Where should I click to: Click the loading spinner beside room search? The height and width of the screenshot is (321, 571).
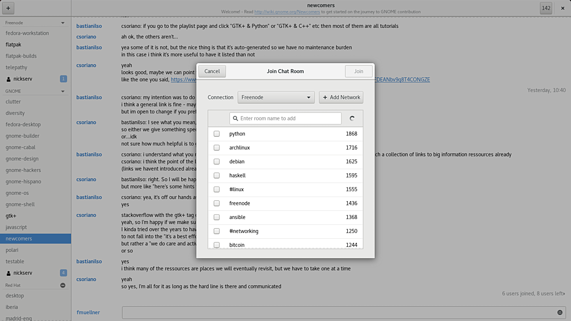tap(352, 118)
